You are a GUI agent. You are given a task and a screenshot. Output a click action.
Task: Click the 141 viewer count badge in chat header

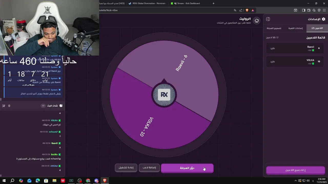(43, 106)
